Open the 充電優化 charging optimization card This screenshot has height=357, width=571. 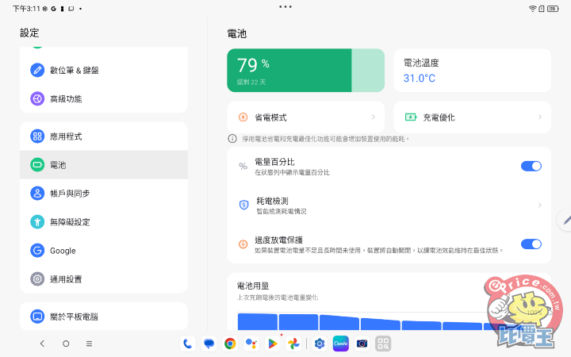(x=473, y=117)
